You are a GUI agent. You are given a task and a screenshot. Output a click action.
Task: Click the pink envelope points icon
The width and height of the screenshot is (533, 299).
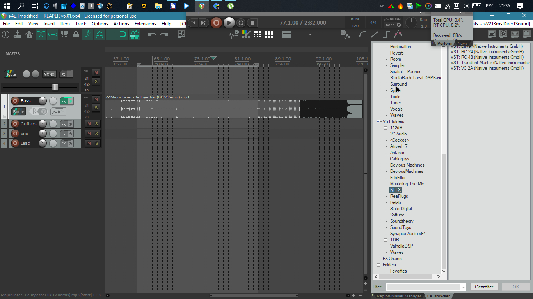(398, 35)
